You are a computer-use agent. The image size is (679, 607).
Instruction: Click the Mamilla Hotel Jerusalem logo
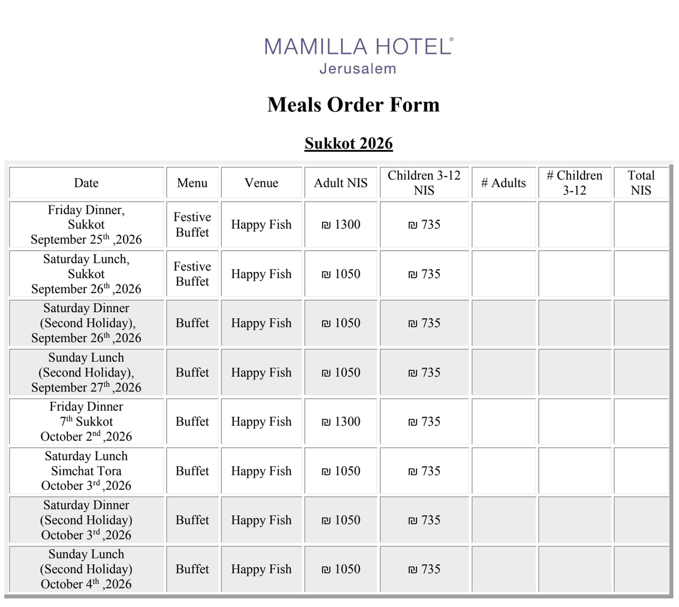tap(358, 55)
